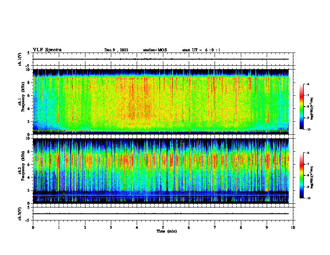Click the ch.1 voltage waveform trace panel
This screenshot has width=330, height=255.
pos(163,59)
